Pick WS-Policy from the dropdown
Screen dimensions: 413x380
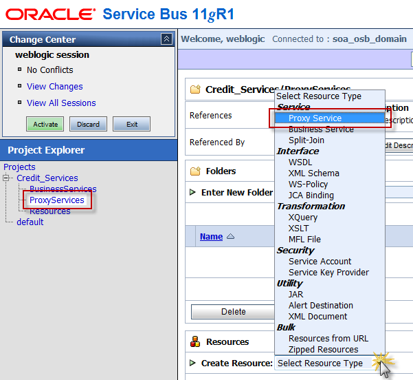308,184
